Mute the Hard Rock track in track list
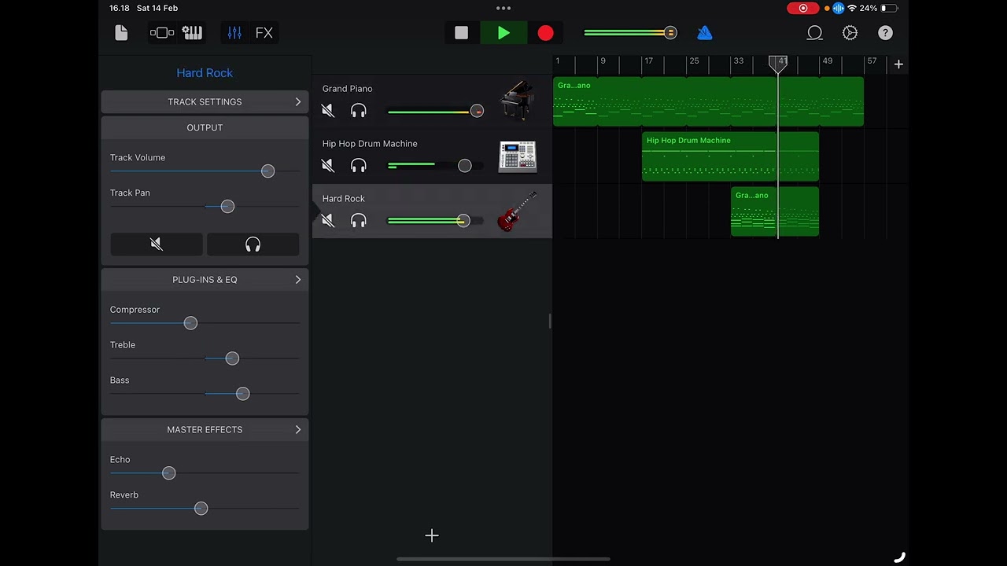Viewport: 1007px width, 566px height. (328, 221)
